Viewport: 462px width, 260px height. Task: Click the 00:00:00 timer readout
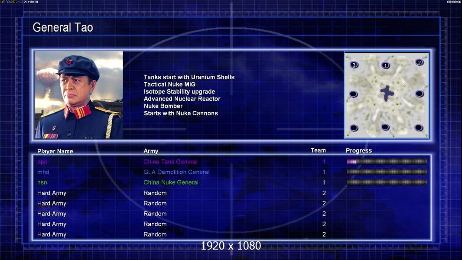[454, 2]
